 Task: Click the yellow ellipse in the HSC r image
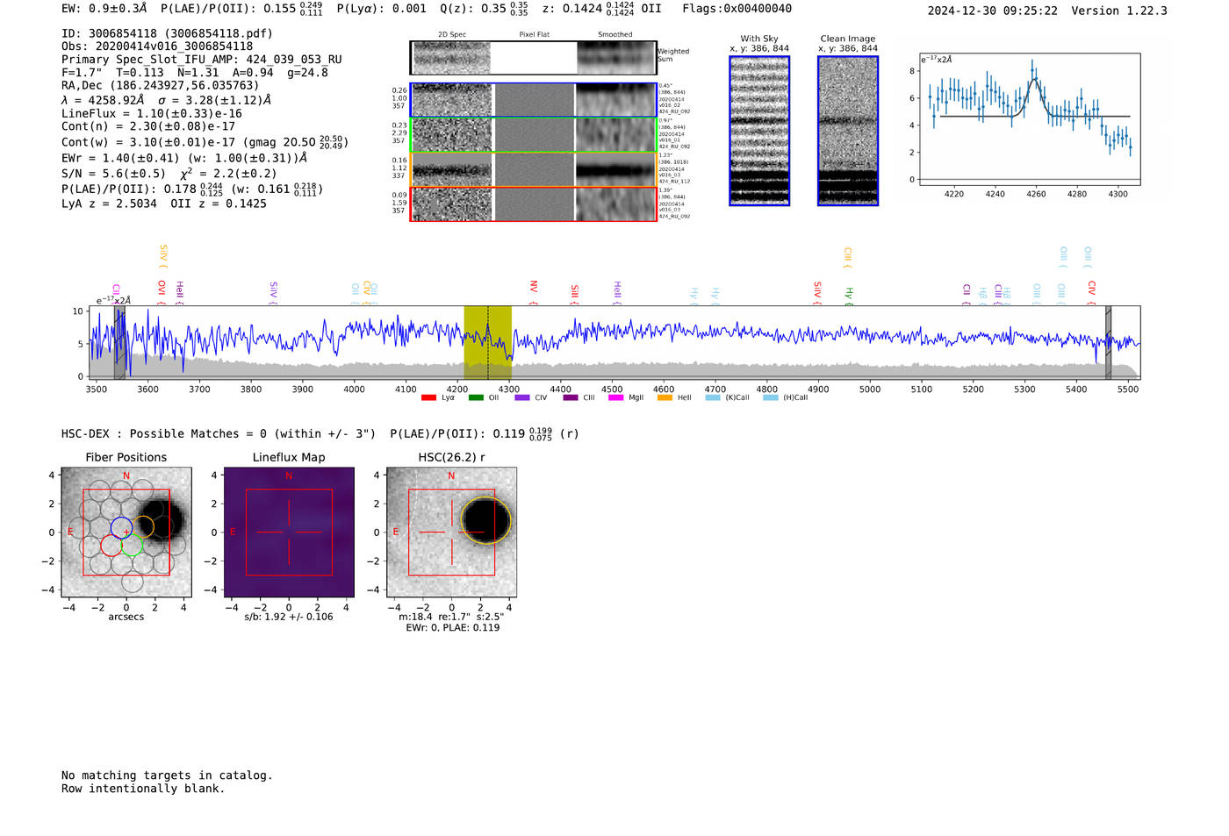click(x=485, y=520)
